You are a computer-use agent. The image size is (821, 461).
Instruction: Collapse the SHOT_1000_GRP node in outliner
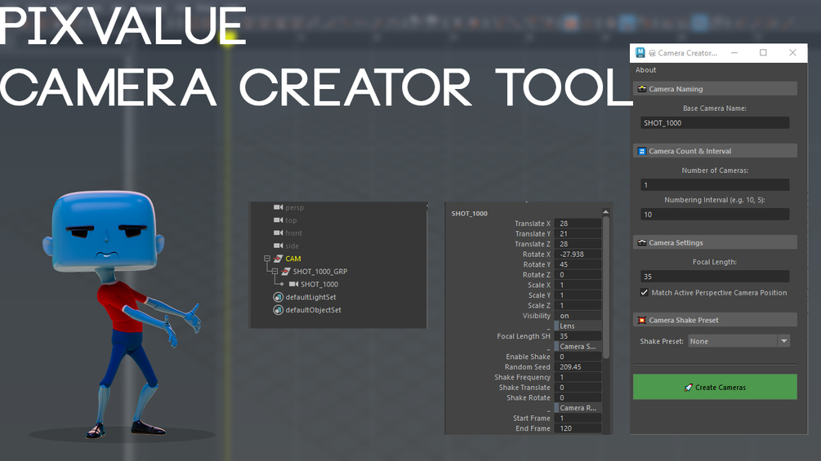click(274, 271)
